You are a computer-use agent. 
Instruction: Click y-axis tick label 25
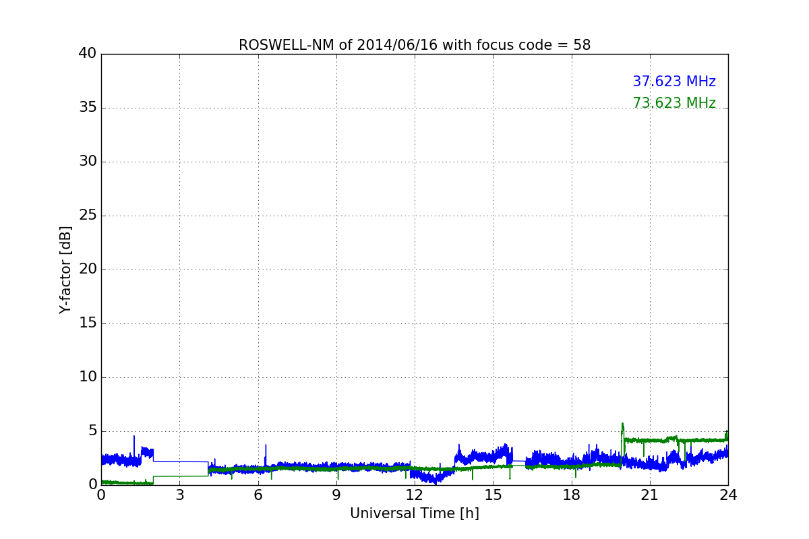click(88, 215)
